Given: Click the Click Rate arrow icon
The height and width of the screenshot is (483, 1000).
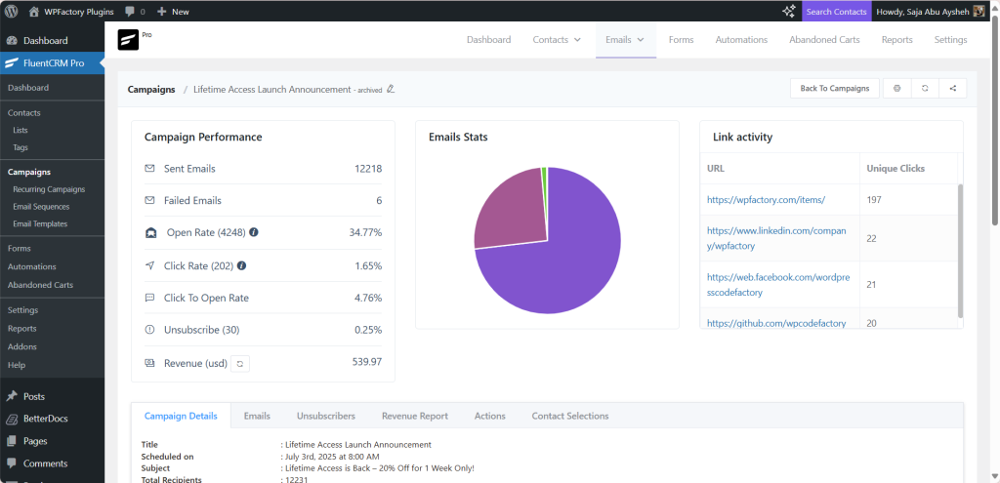Looking at the screenshot, I should coord(149,265).
